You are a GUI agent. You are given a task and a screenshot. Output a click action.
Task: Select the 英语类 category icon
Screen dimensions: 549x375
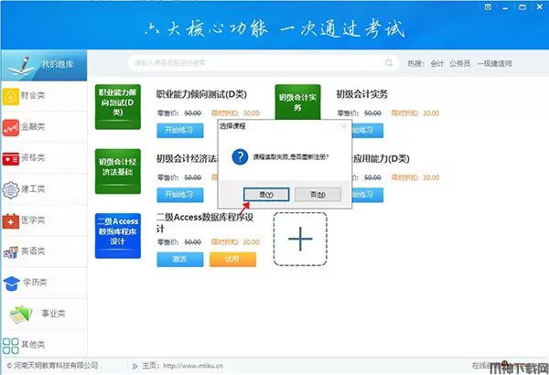[11, 252]
